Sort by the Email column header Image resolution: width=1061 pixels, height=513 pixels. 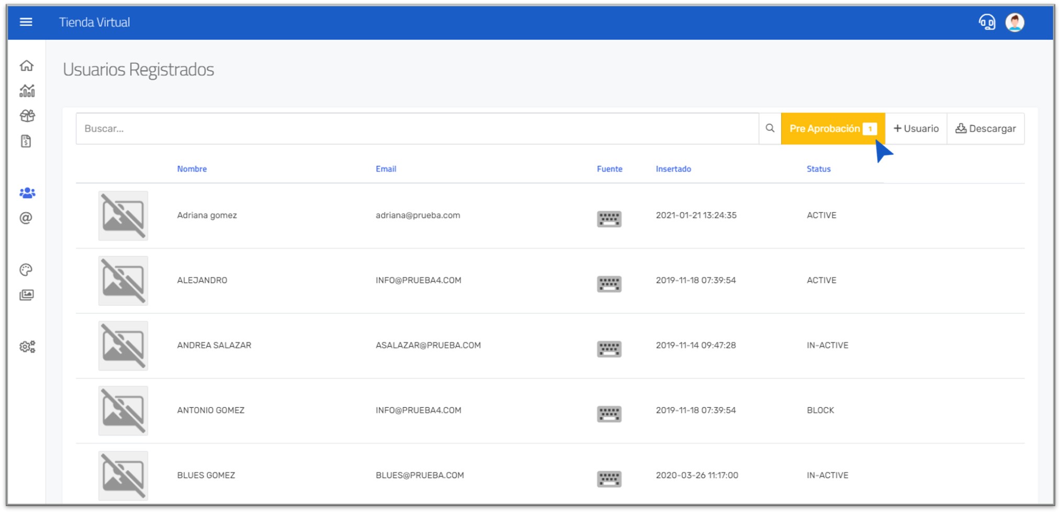coord(386,169)
